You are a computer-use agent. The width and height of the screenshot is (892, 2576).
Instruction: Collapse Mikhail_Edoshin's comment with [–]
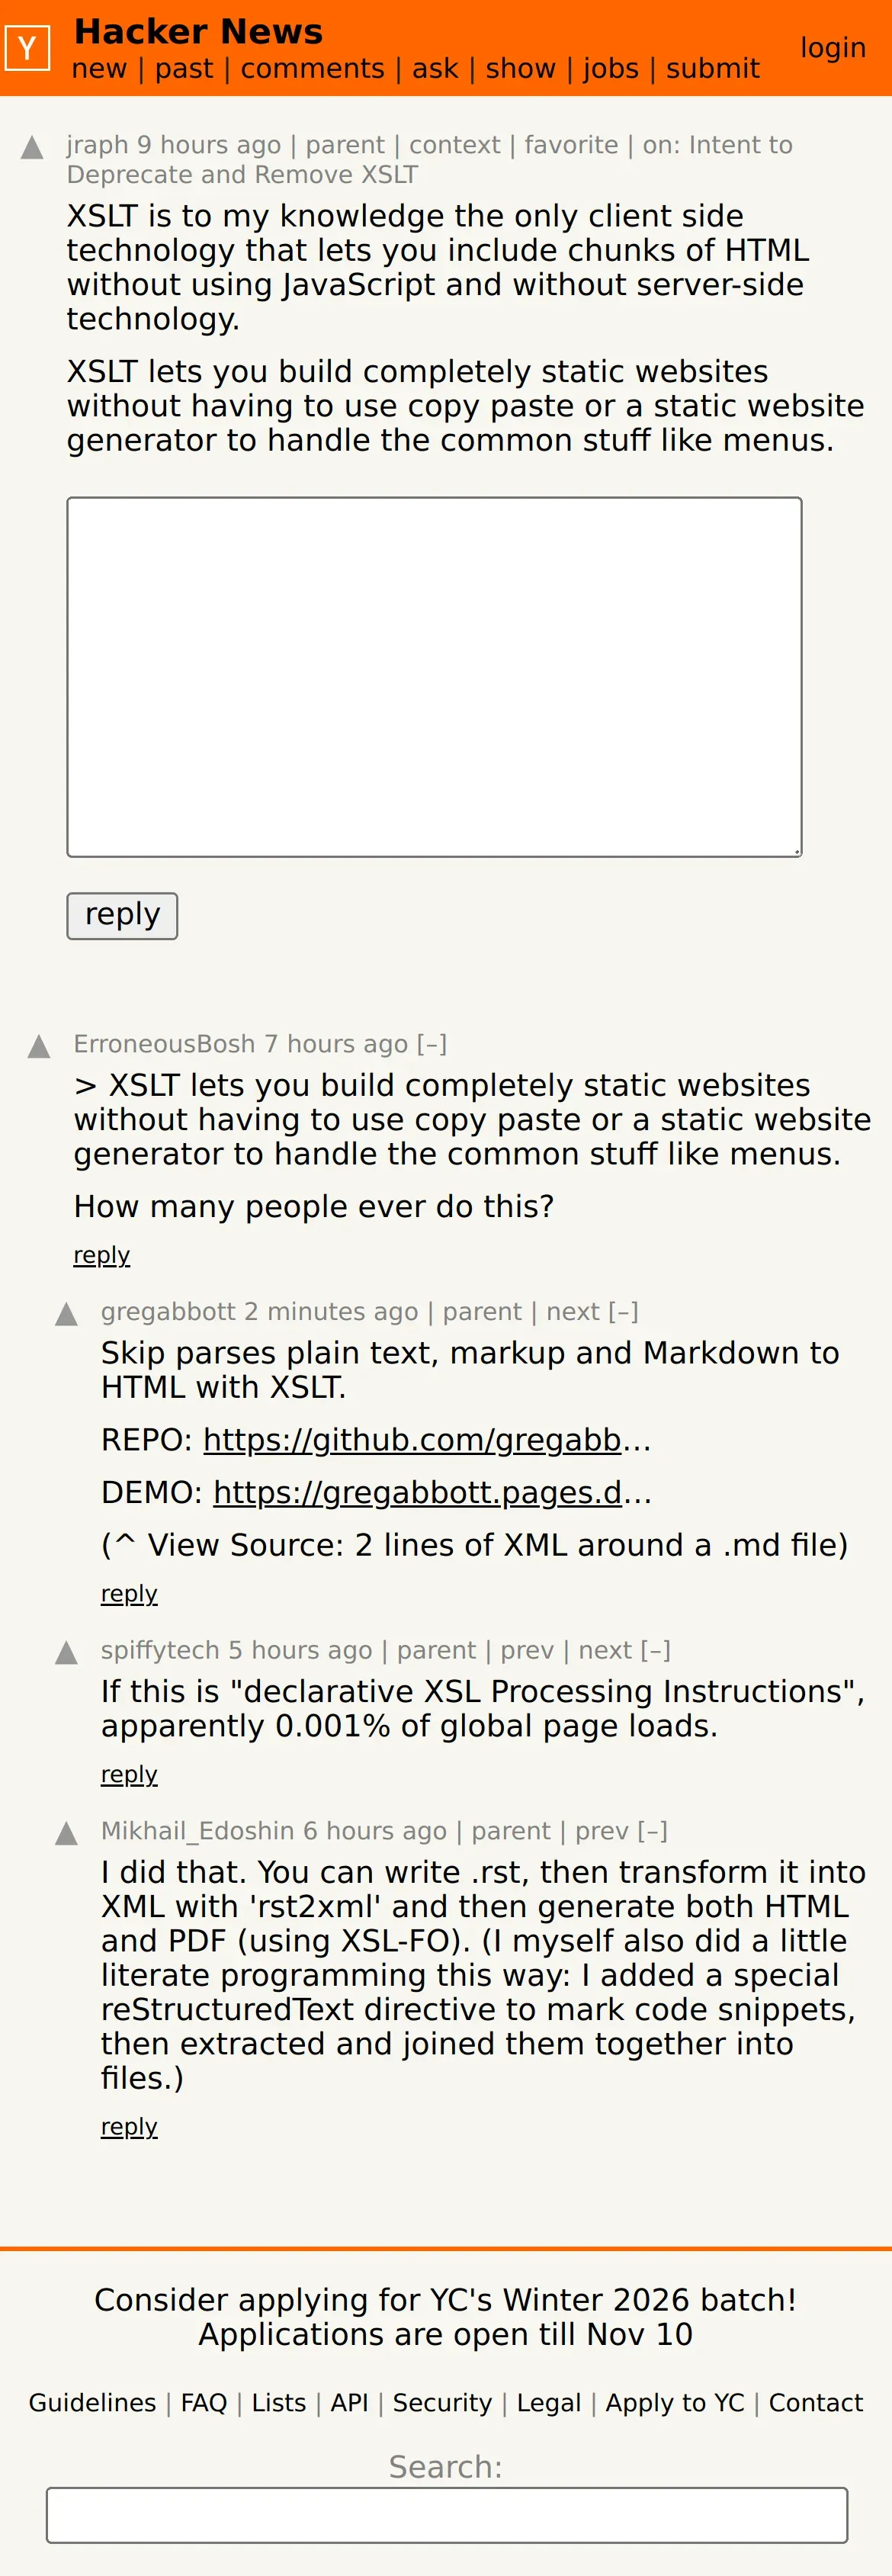pos(652,1830)
